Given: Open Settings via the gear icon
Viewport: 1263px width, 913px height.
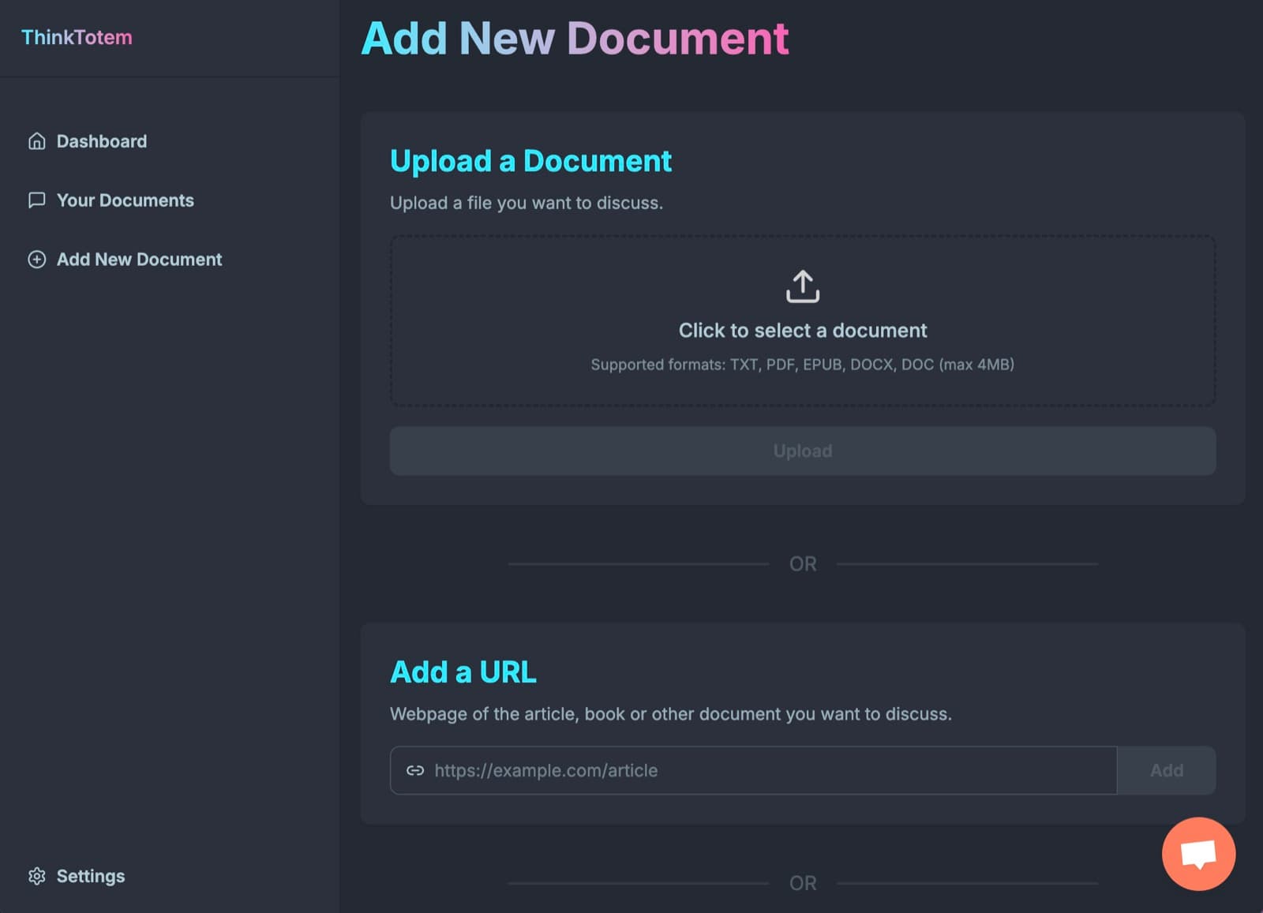Looking at the screenshot, I should tap(36, 876).
